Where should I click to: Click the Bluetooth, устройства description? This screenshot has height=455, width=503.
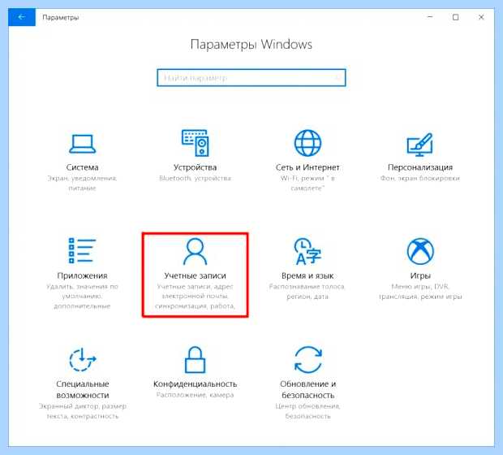coord(195,178)
